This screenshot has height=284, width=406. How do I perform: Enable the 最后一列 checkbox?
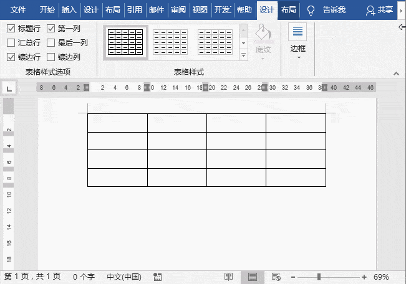tap(51, 43)
